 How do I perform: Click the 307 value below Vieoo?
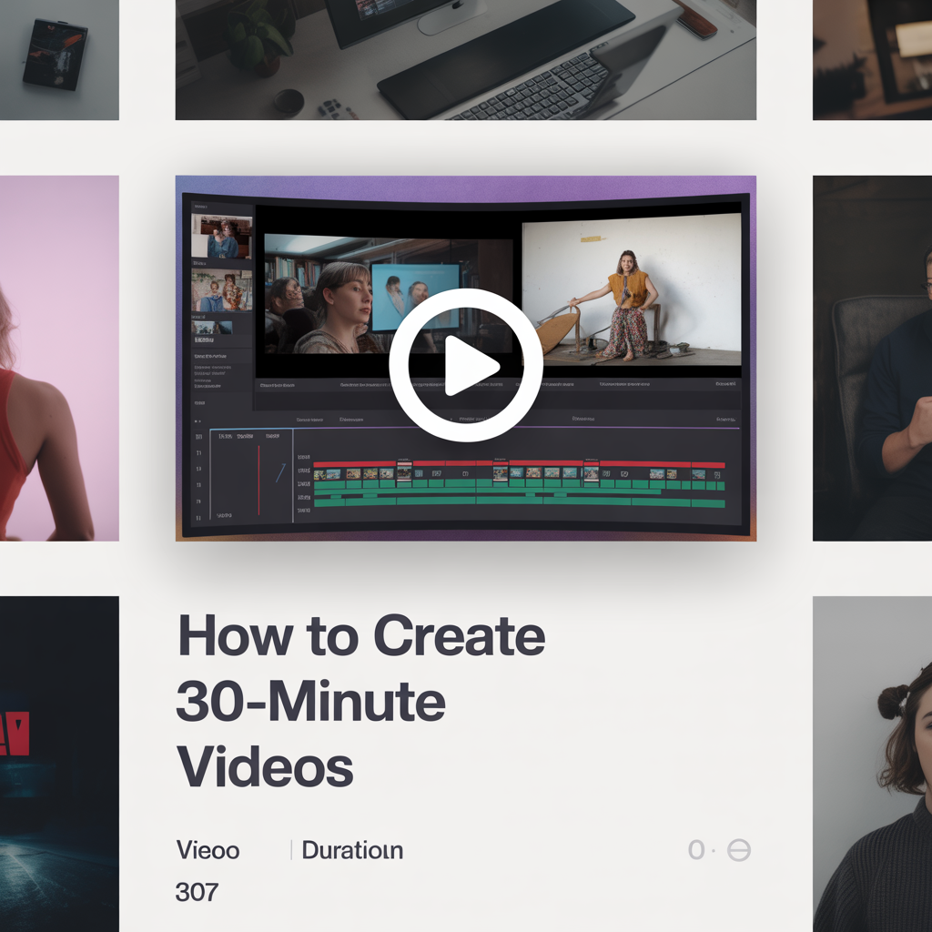(x=197, y=893)
